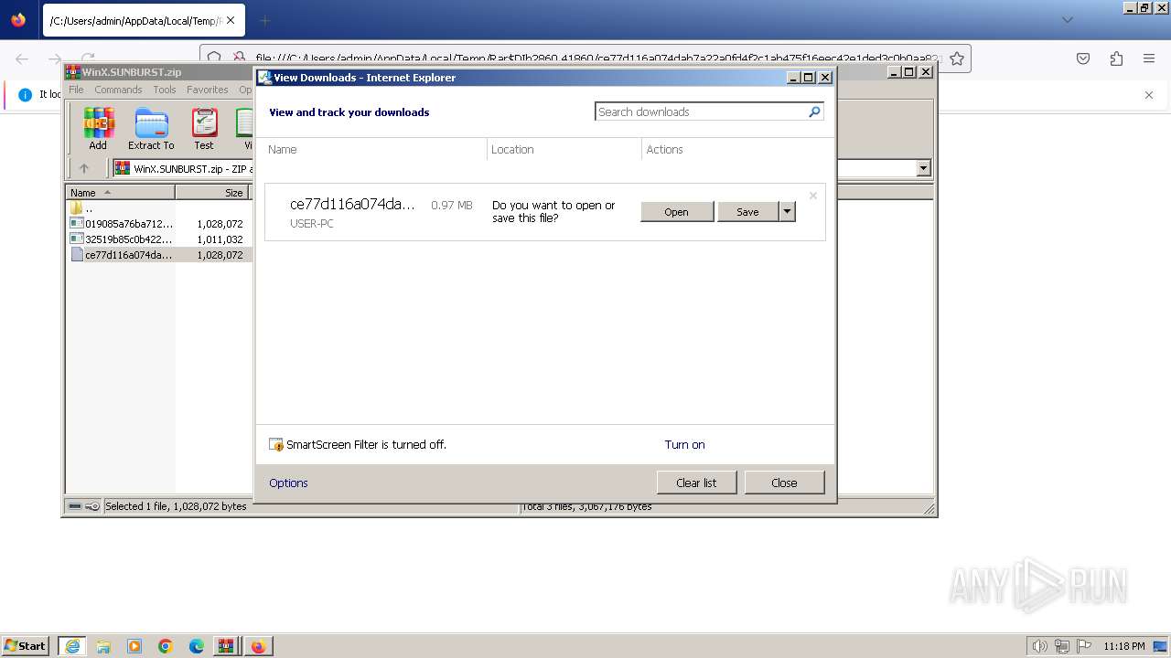Click the Firefox logo icon at top-left
The height and width of the screenshot is (658, 1171).
(x=18, y=20)
